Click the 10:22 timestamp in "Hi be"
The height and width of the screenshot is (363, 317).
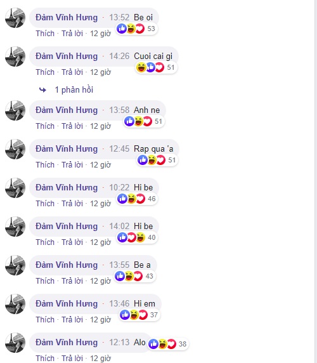pos(119,187)
